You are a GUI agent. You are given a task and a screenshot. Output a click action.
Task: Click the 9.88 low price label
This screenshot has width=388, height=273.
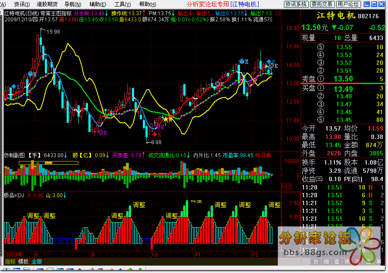click(156, 142)
